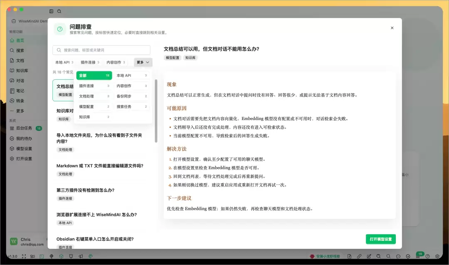Select 模型配置 in the tags dropdown
449x265 pixels.
click(94, 106)
